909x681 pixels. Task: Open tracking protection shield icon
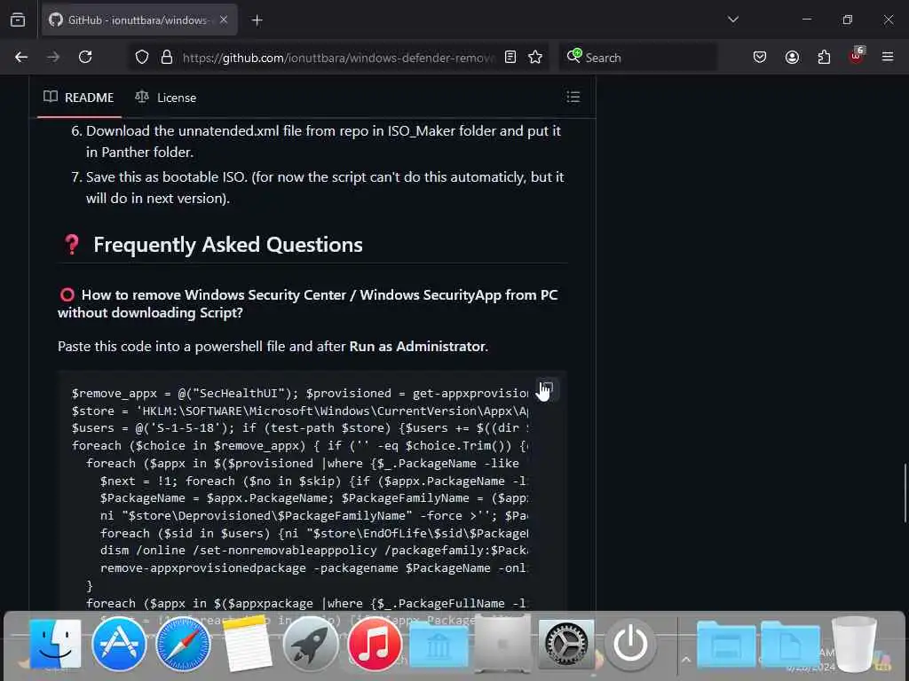point(142,58)
